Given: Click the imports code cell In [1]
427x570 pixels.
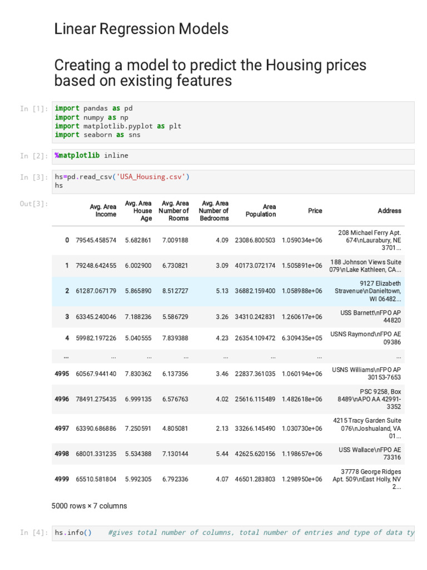Looking at the screenshot, I should [x=233, y=122].
